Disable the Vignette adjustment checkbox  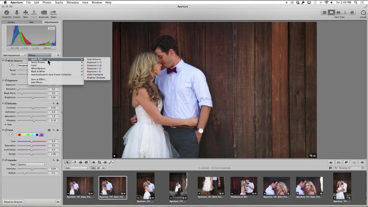(x=6, y=160)
